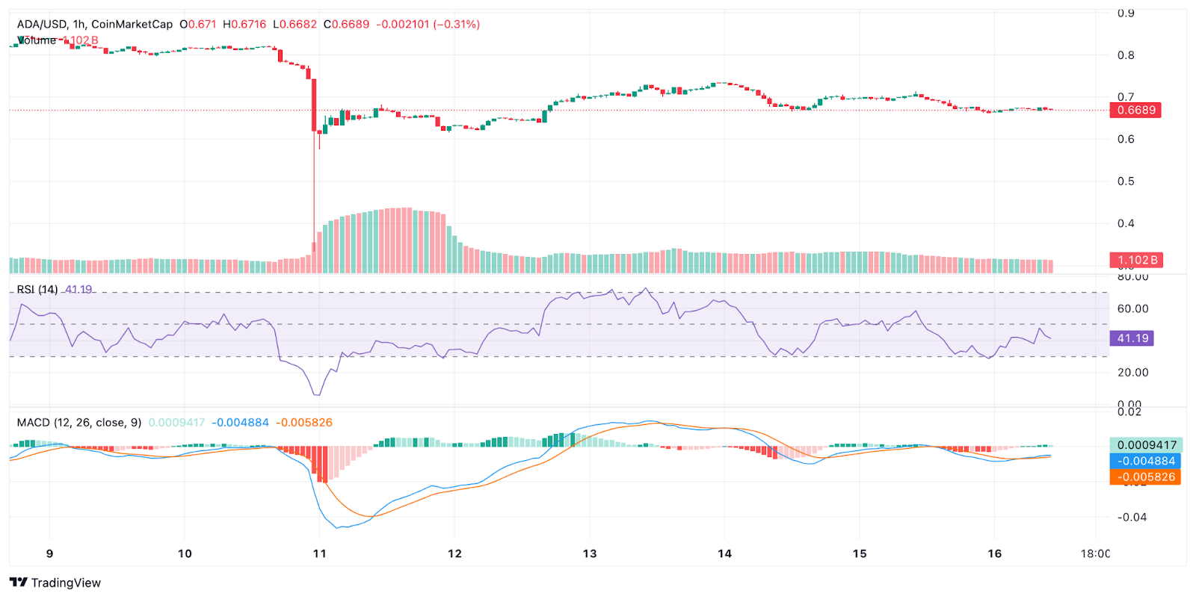Click the -0.04 level on the MACD scale

(1132, 517)
